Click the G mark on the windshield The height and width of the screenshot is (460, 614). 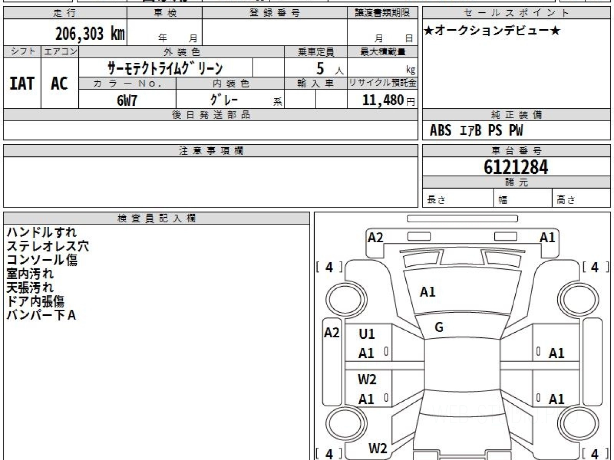[438, 328]
